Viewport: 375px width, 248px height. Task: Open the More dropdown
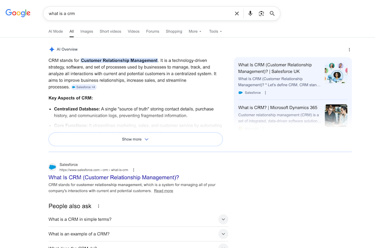tap(195, 31)
